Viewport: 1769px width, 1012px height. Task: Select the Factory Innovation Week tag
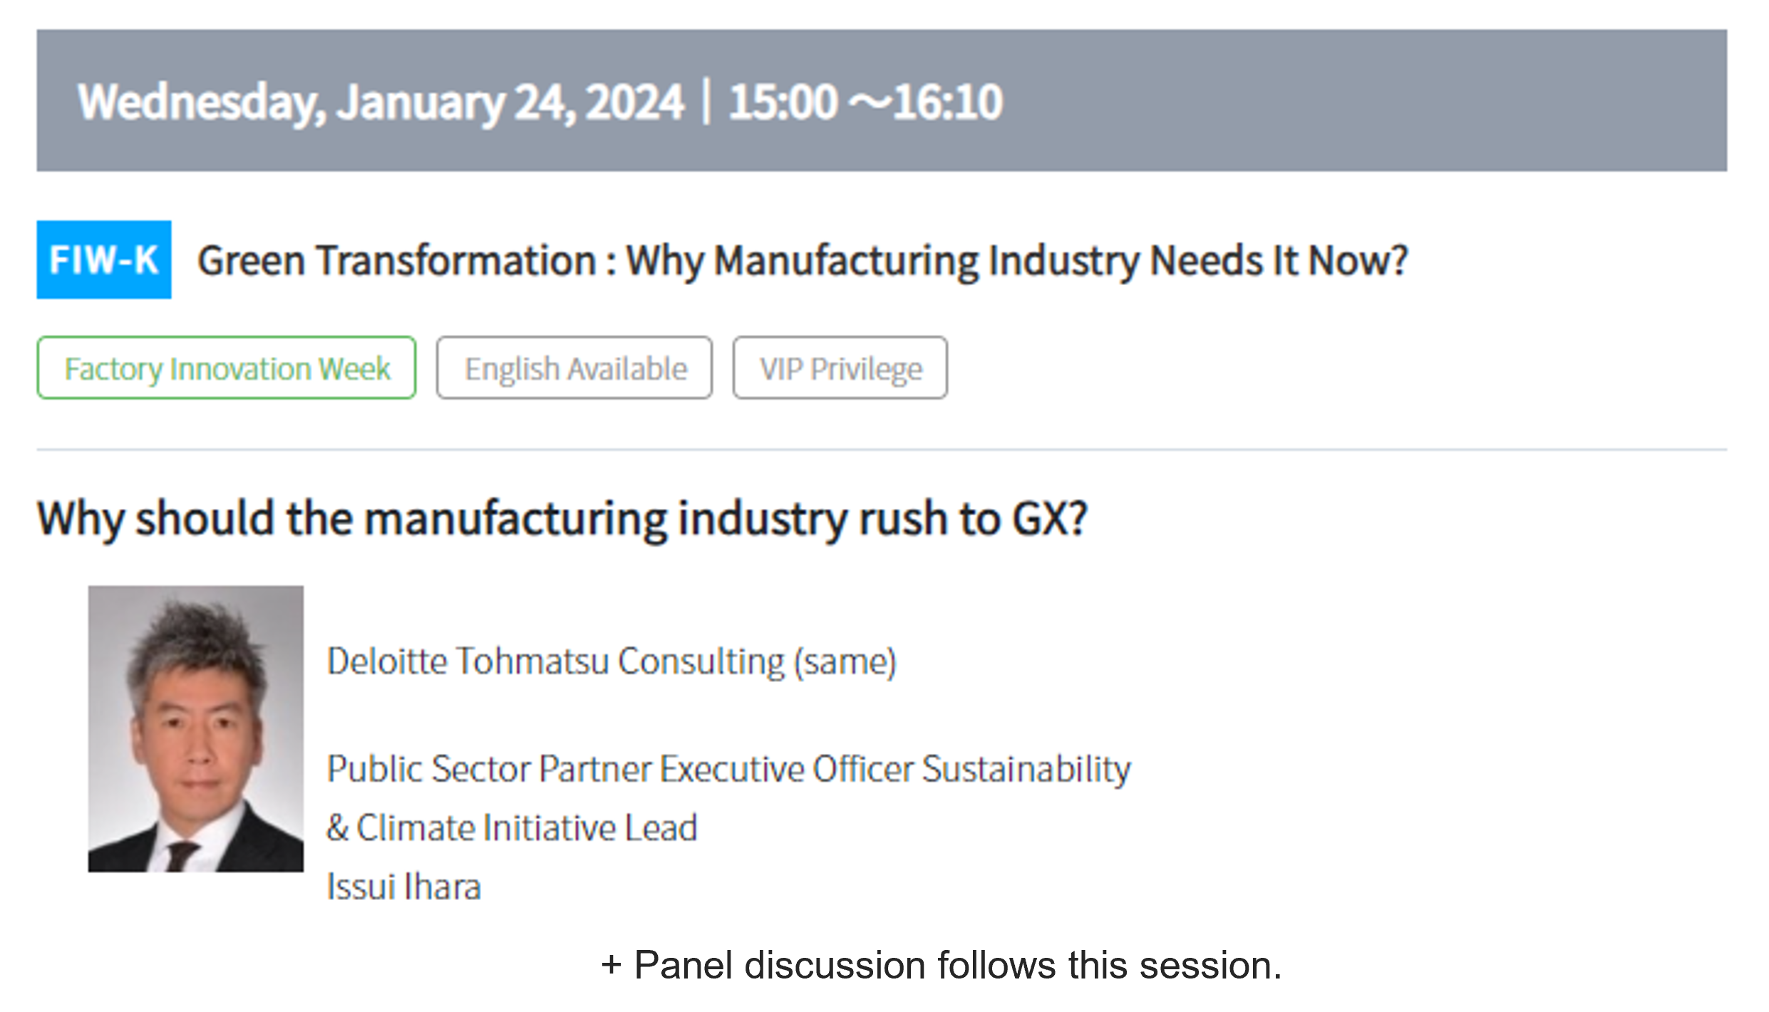tap(227, 368)
